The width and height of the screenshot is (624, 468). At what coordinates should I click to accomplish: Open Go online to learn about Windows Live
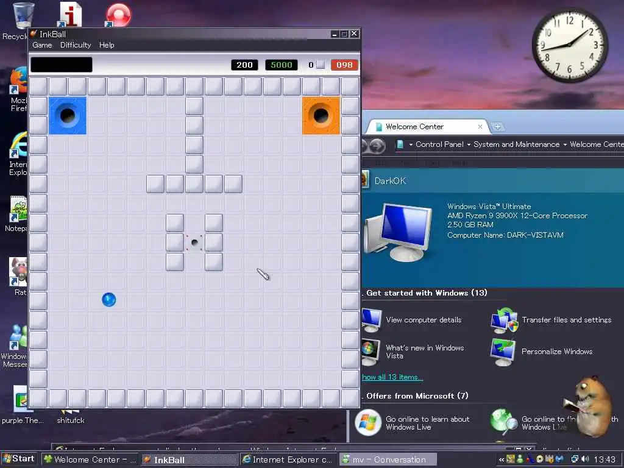pos(413,423)
